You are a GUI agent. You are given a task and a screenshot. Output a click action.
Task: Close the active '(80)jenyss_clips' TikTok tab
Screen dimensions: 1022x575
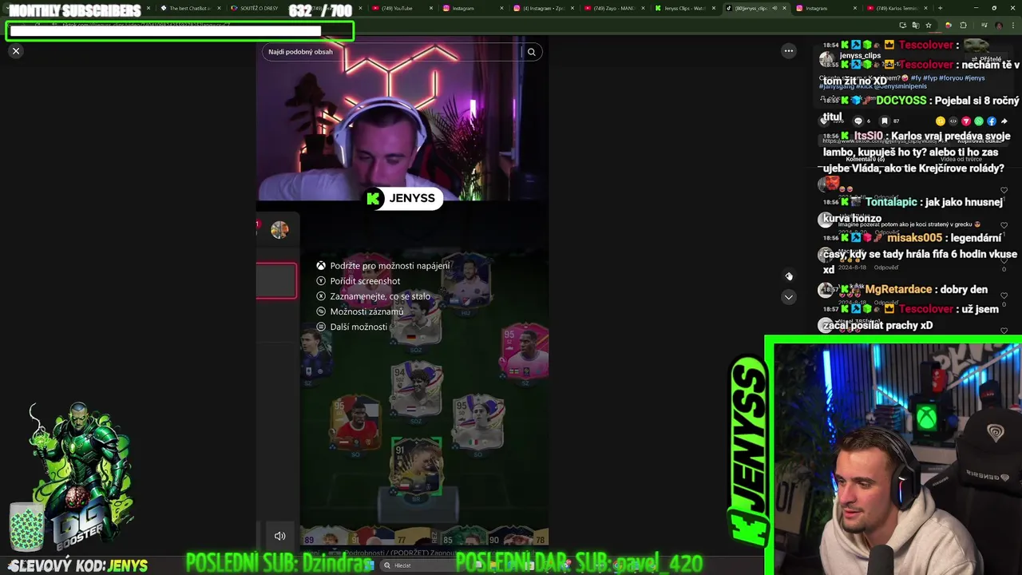pyautogui.click(x=785, y=8)
